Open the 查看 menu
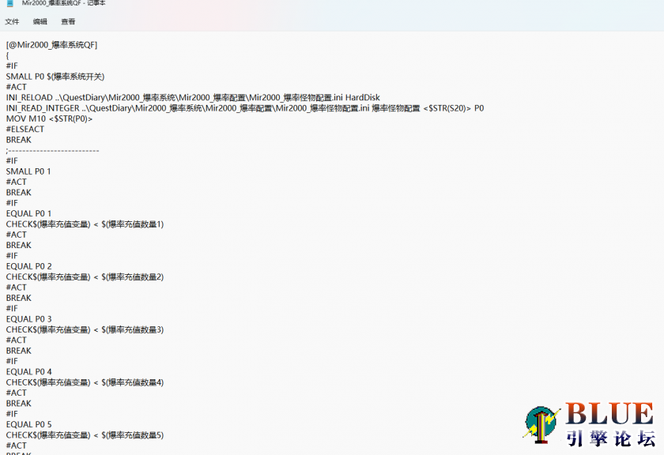664x455 pixels. tap(68, 21)
